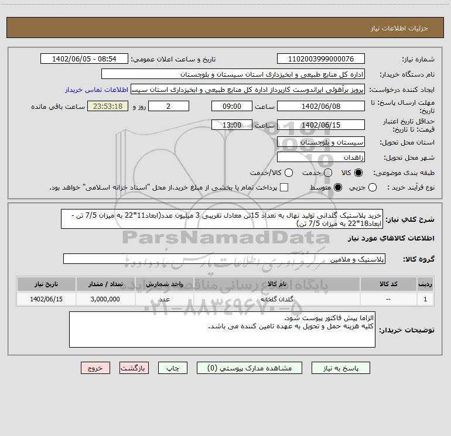Click the validity hour field 13:00
The width and height of the screenshot is (451, 436).
(x=232, y=125)
